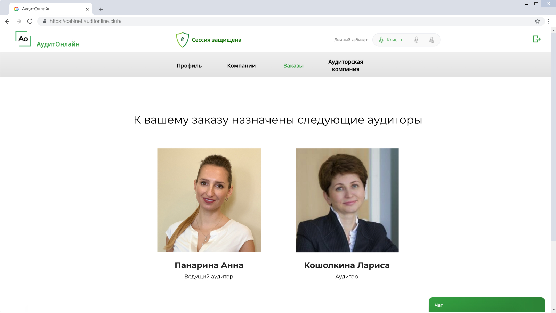Image resolution: width=556 pixels, height=313 pixels.
Task: Switch to the person-with-target cabinet role icon
Action: [x=416, y=40]
